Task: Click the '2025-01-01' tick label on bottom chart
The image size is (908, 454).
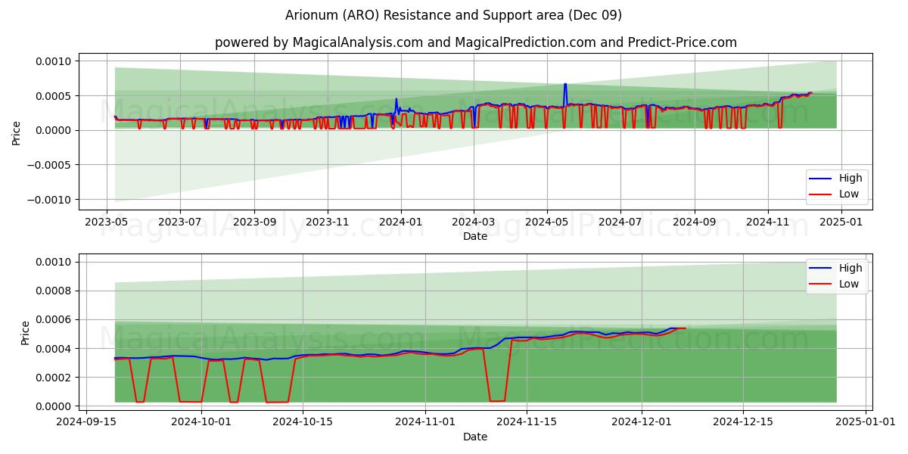Action: [x=866, y=423]
